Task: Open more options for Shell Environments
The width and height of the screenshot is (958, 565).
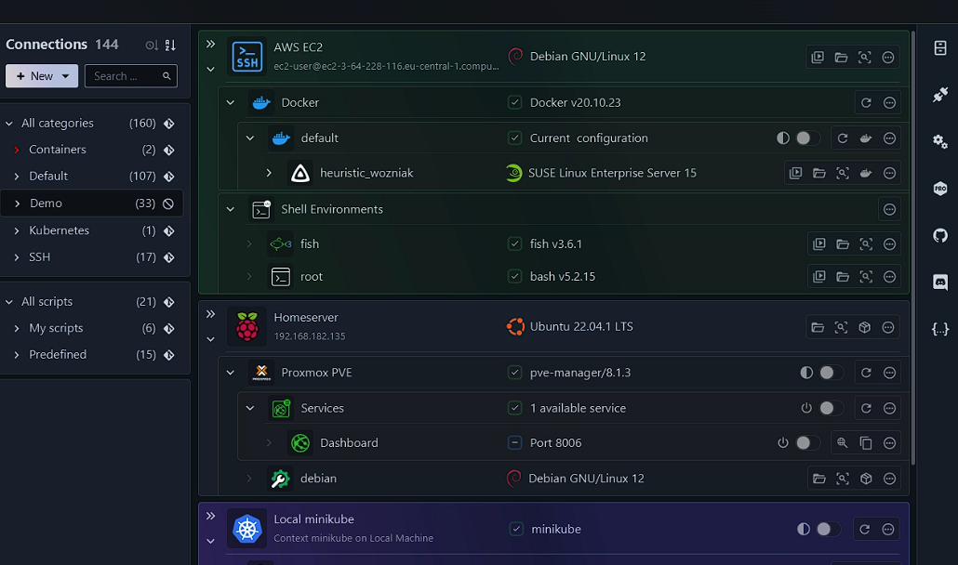Action: pos(889,210)
